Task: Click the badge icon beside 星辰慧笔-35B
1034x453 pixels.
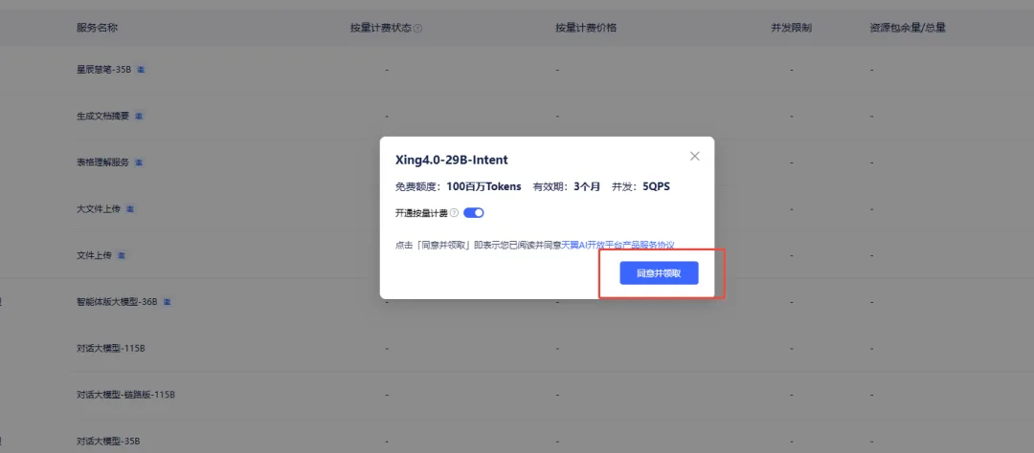Action: pos(141,69)
